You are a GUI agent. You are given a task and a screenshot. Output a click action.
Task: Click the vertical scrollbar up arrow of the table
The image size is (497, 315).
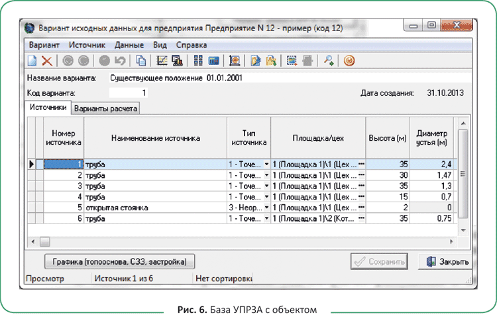click(x=463, y=123)
